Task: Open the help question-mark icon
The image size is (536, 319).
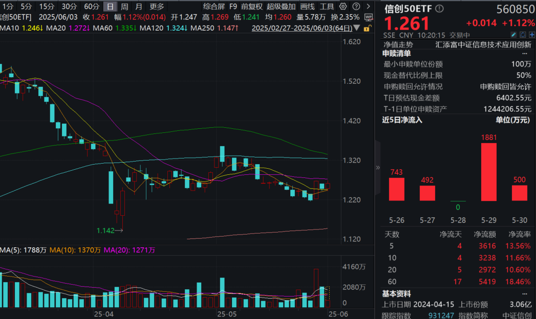Action: tap(356, 6)
